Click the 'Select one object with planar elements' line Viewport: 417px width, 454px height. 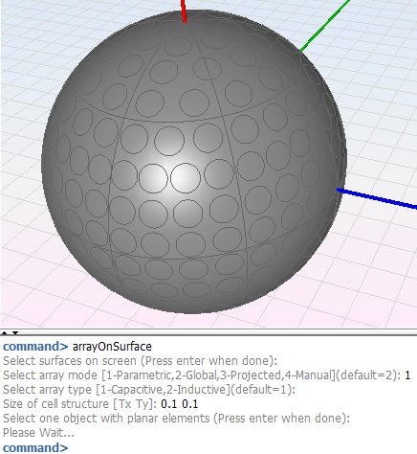pos(176,419)
